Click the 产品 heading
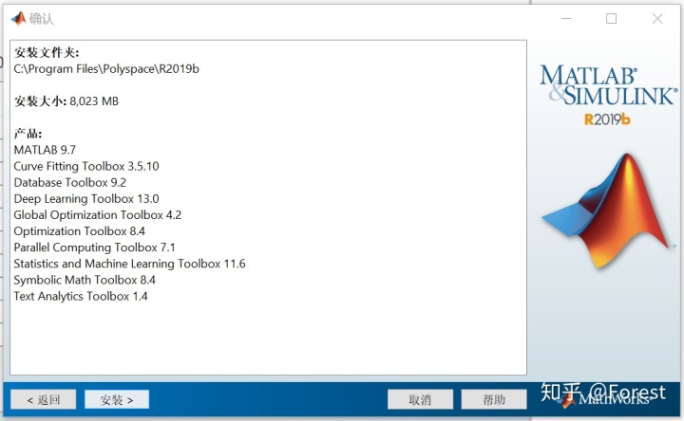684x421 pixels. [28, 134]
